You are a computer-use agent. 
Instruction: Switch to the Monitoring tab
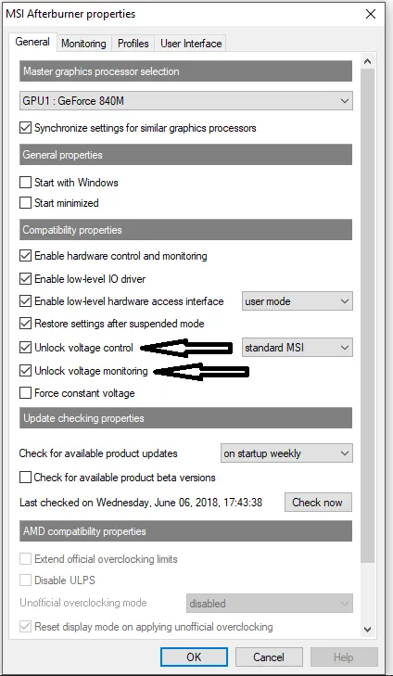tap(83, 44)
